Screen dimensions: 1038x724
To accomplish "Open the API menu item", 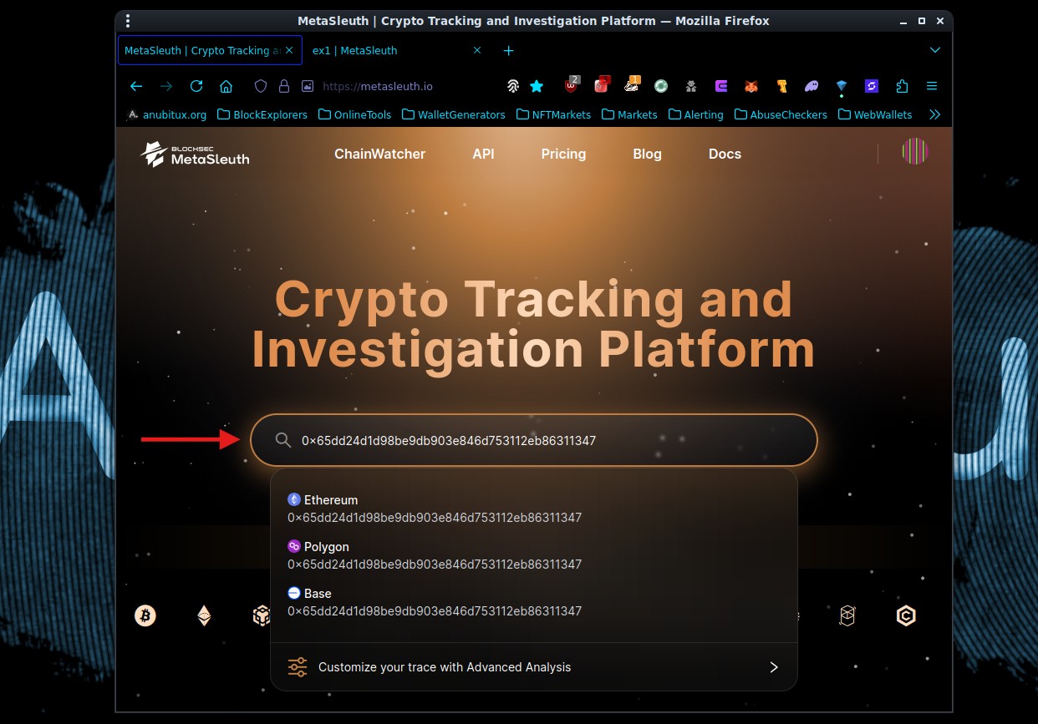I will (x=483, y=154).
